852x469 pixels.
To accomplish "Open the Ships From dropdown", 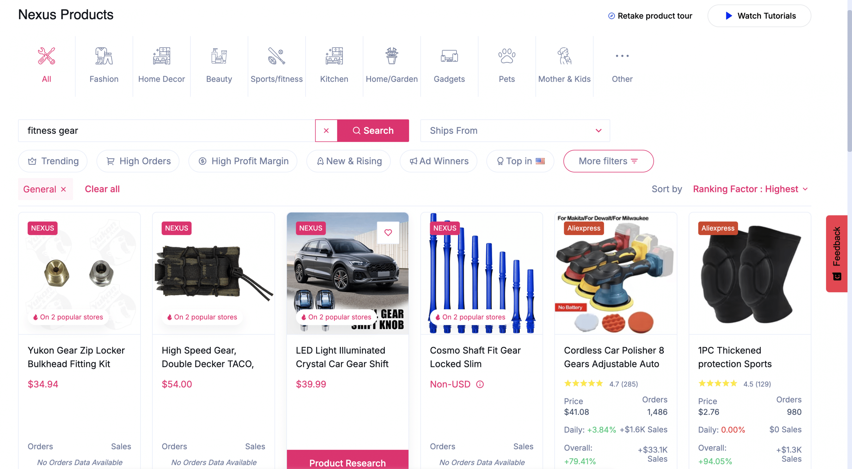I will (515, 131).
